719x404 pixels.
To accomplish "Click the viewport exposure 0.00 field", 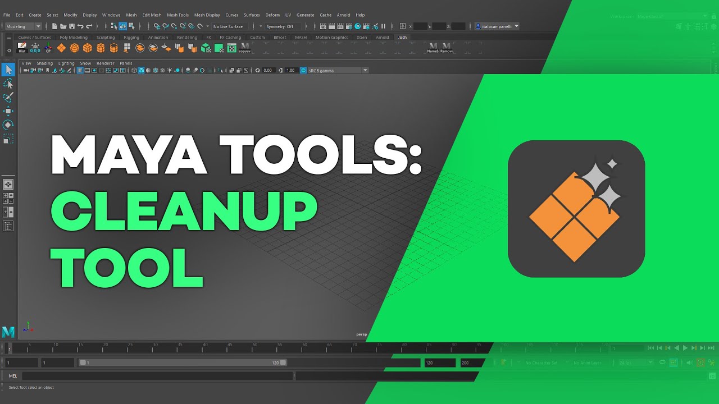I will point(267,70).
